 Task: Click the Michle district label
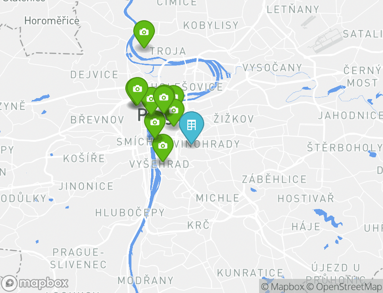tap(218, 198)
